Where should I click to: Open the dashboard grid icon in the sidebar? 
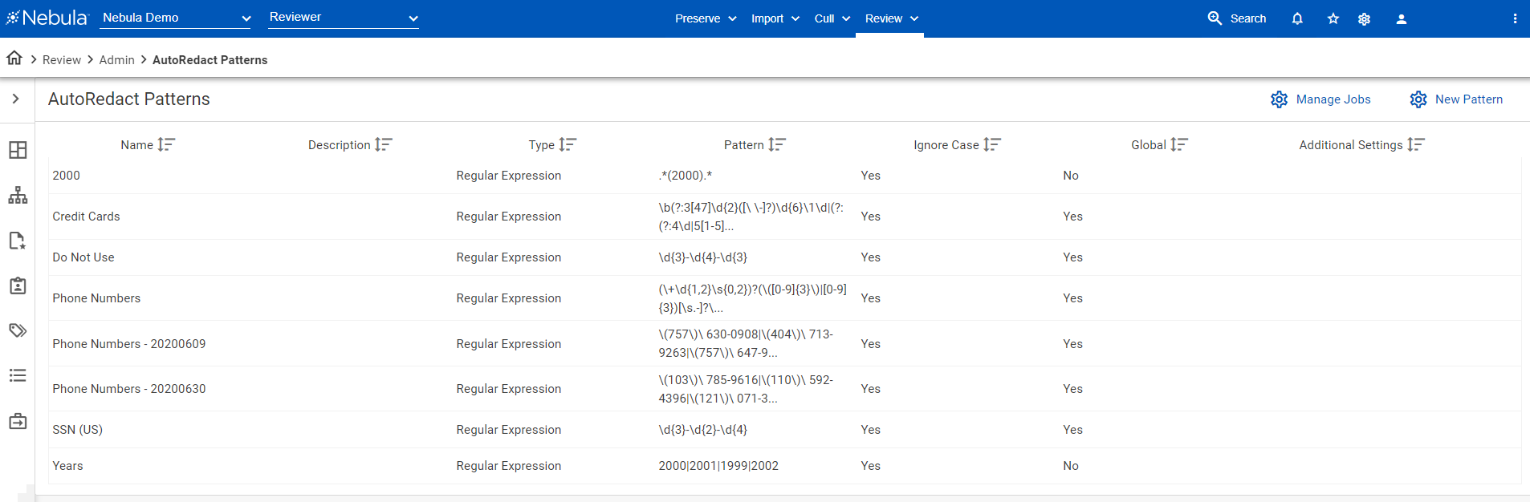coord(18,150)
